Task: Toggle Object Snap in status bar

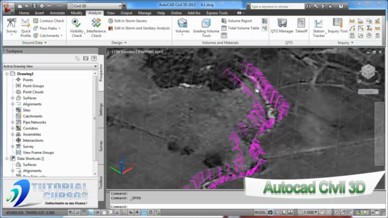Action: (104, 213)
